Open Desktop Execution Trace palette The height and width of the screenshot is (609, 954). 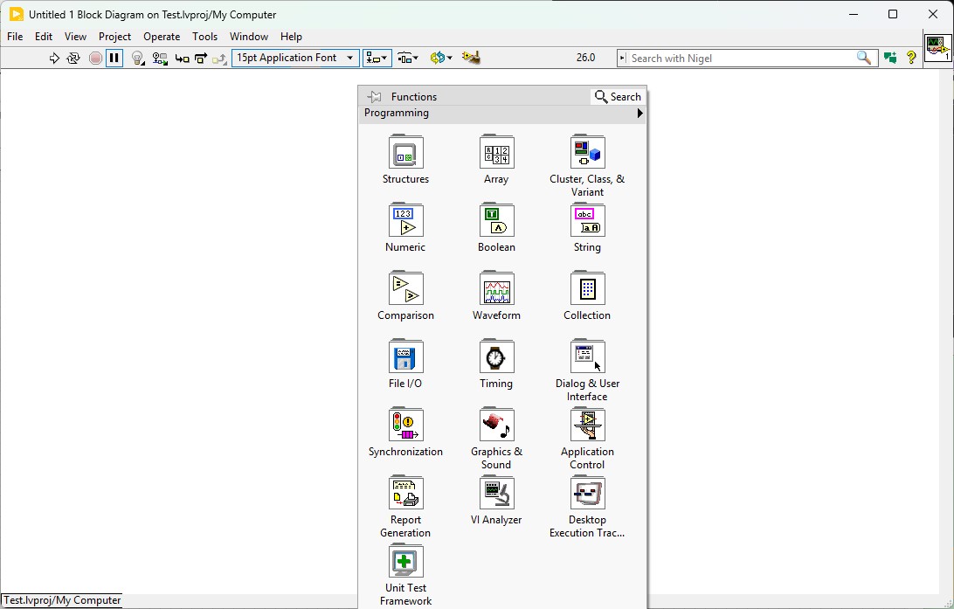587,506
